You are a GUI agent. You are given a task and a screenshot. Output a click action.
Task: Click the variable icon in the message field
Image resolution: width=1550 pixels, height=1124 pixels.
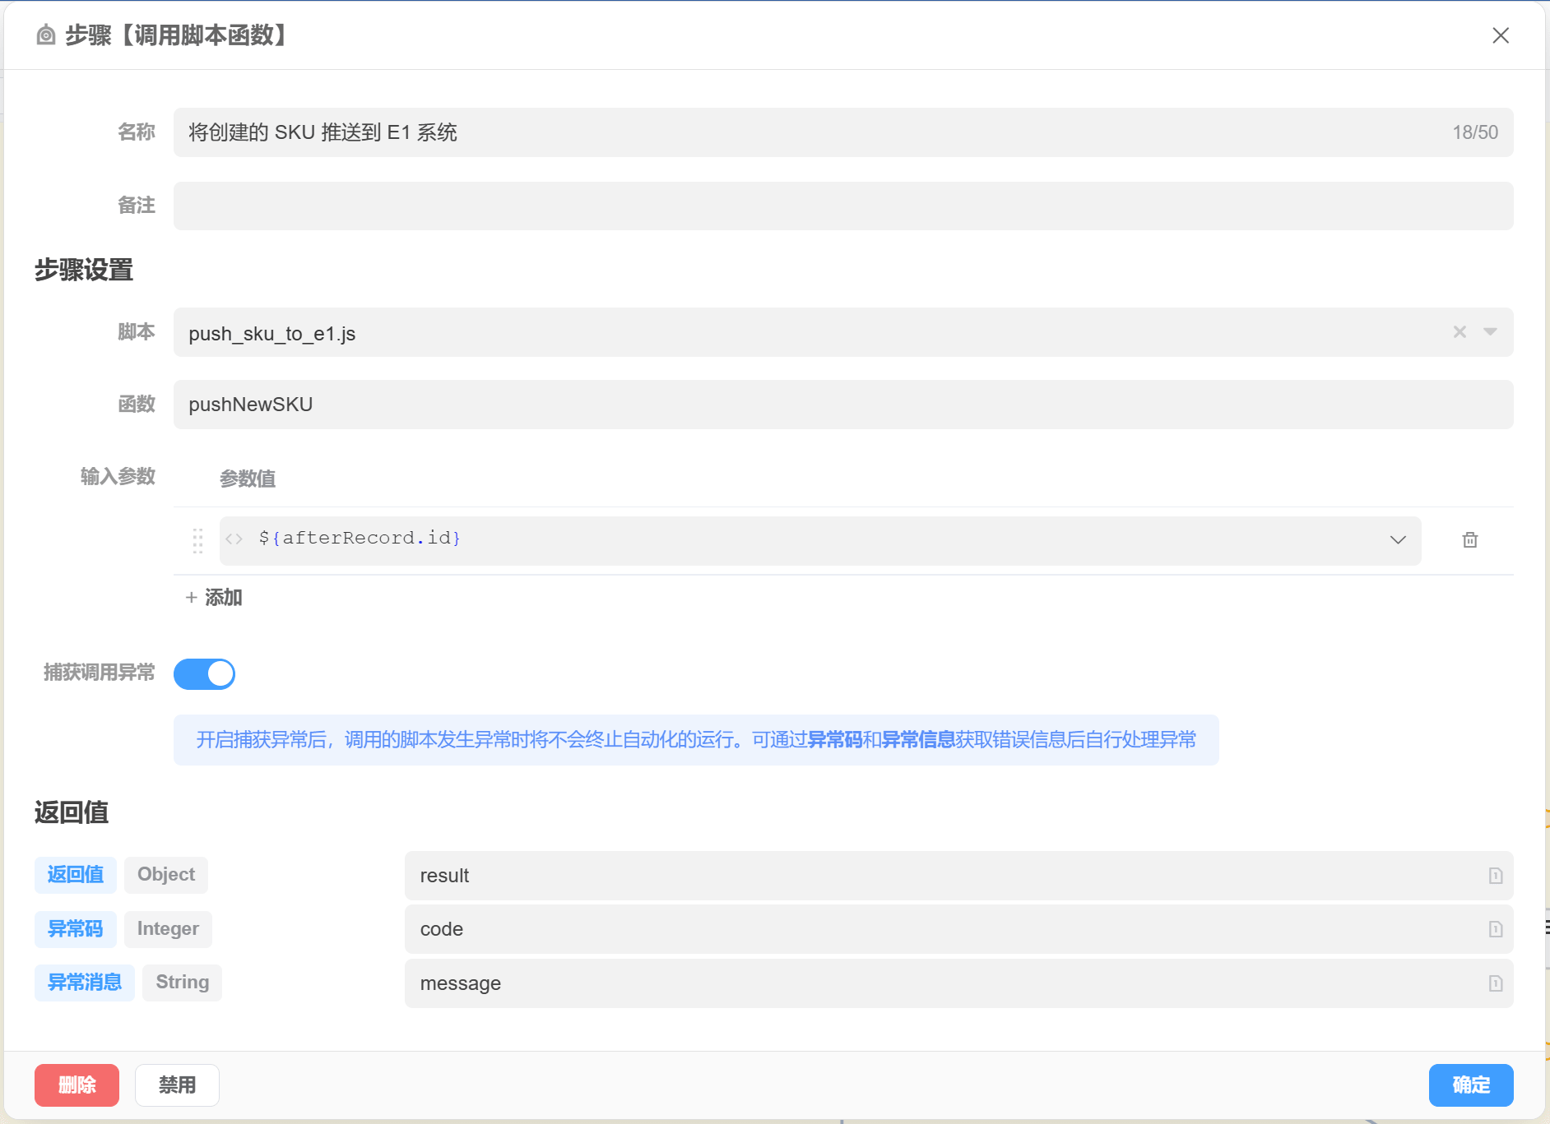[1495, 983]
